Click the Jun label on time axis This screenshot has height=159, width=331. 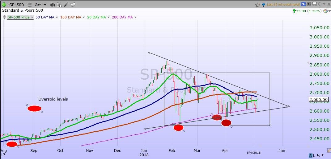tap(282, 151)
